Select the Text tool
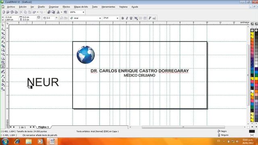Image resolution: width=258 pixels, height=145 pixels. [3, 67]
